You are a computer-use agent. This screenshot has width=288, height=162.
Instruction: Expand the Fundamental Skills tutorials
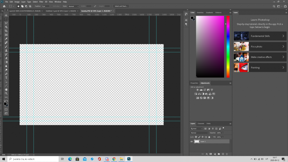pyautogui.click(x=260, y=36)
